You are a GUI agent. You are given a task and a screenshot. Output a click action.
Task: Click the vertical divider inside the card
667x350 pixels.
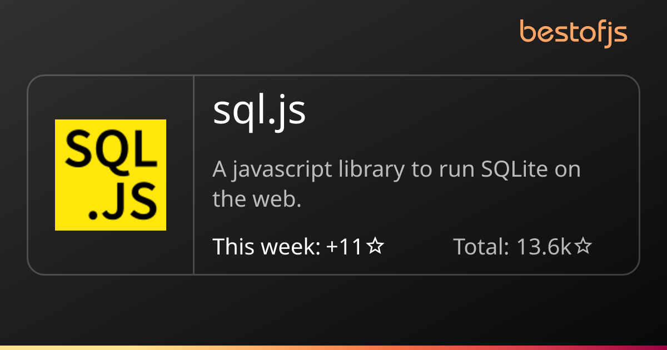(x=193, y=175)
